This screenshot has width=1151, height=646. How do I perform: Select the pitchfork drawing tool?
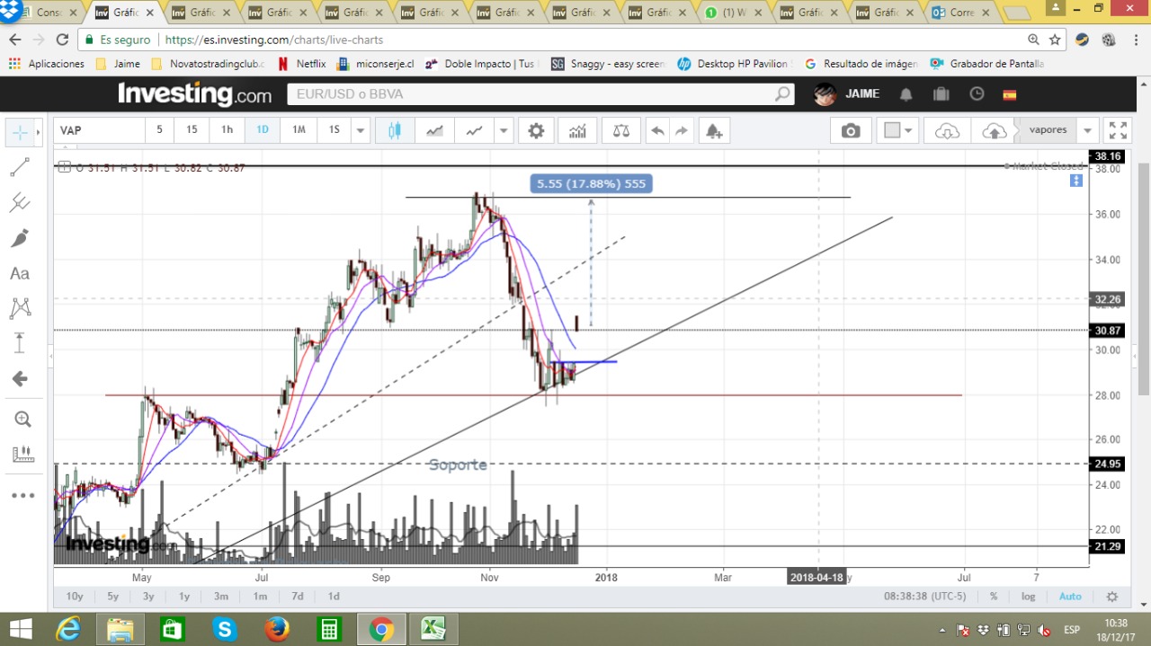[x=20, y=203]
